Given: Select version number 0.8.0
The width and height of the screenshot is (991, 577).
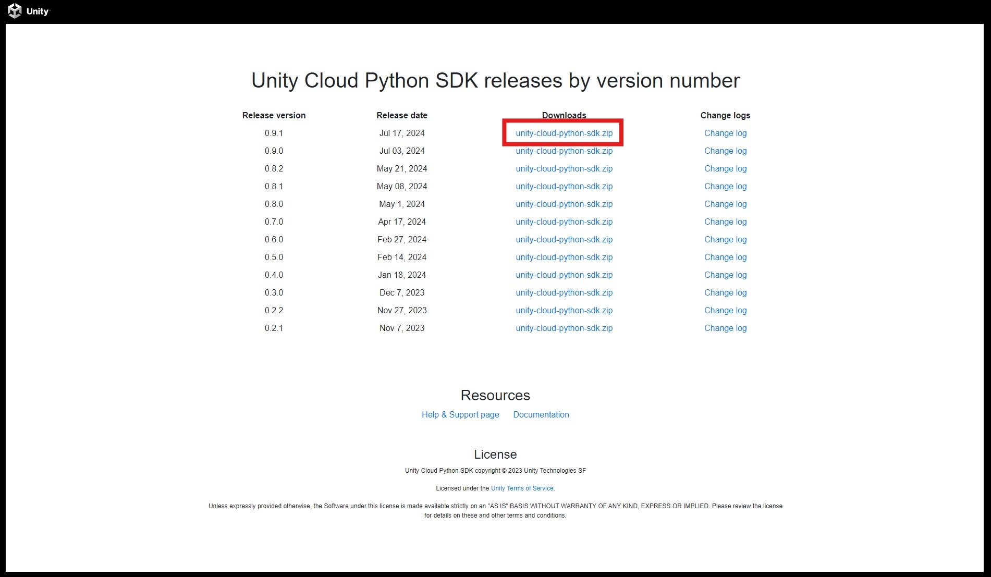Looking at the screenshot, I should point(274,204).
